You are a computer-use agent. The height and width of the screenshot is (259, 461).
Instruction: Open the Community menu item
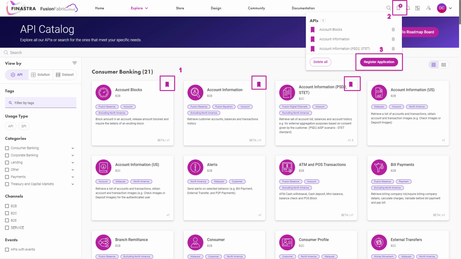[256, 8]
